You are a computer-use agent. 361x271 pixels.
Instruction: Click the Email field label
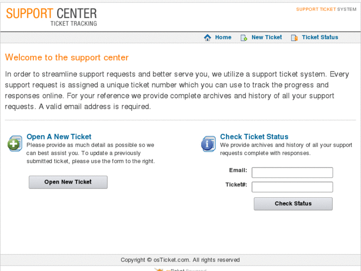238,171
